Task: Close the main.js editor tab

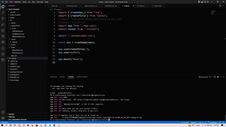Action: (133, 6)
